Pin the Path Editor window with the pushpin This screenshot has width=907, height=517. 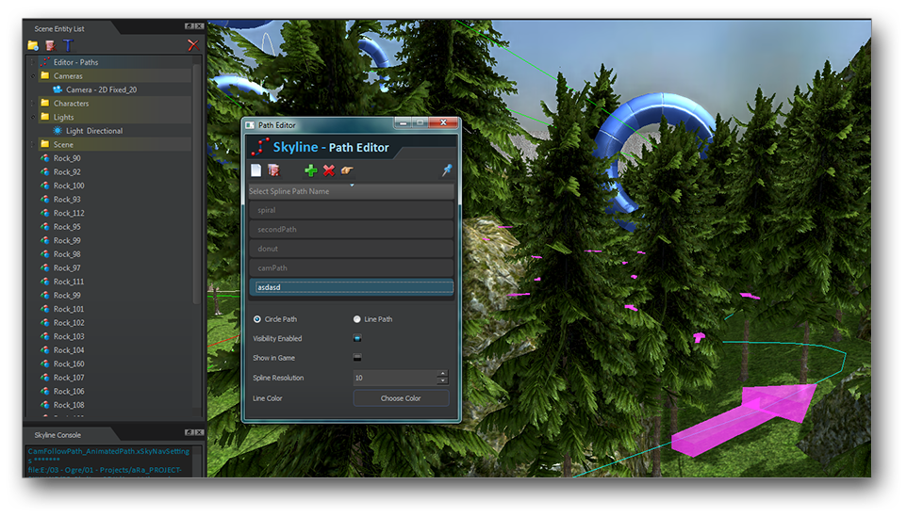coord(447,170)
